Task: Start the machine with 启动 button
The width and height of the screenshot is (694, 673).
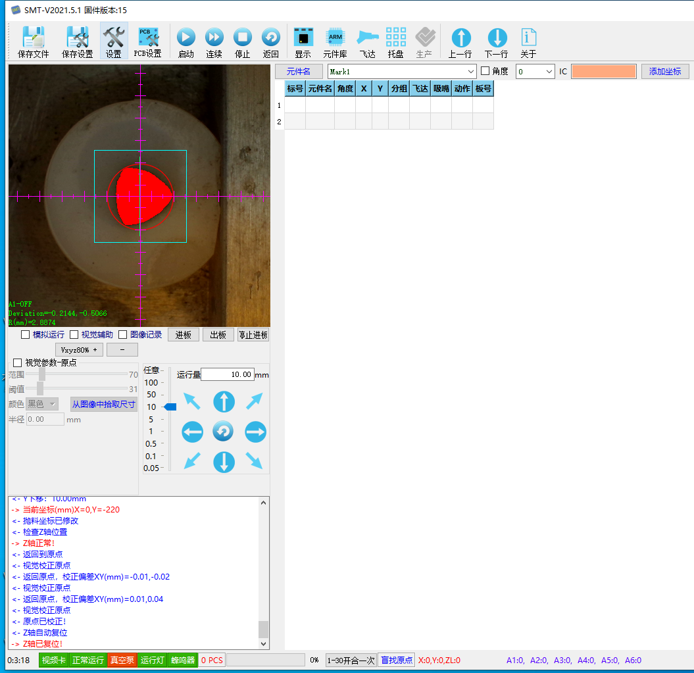Action: [186, 42]
